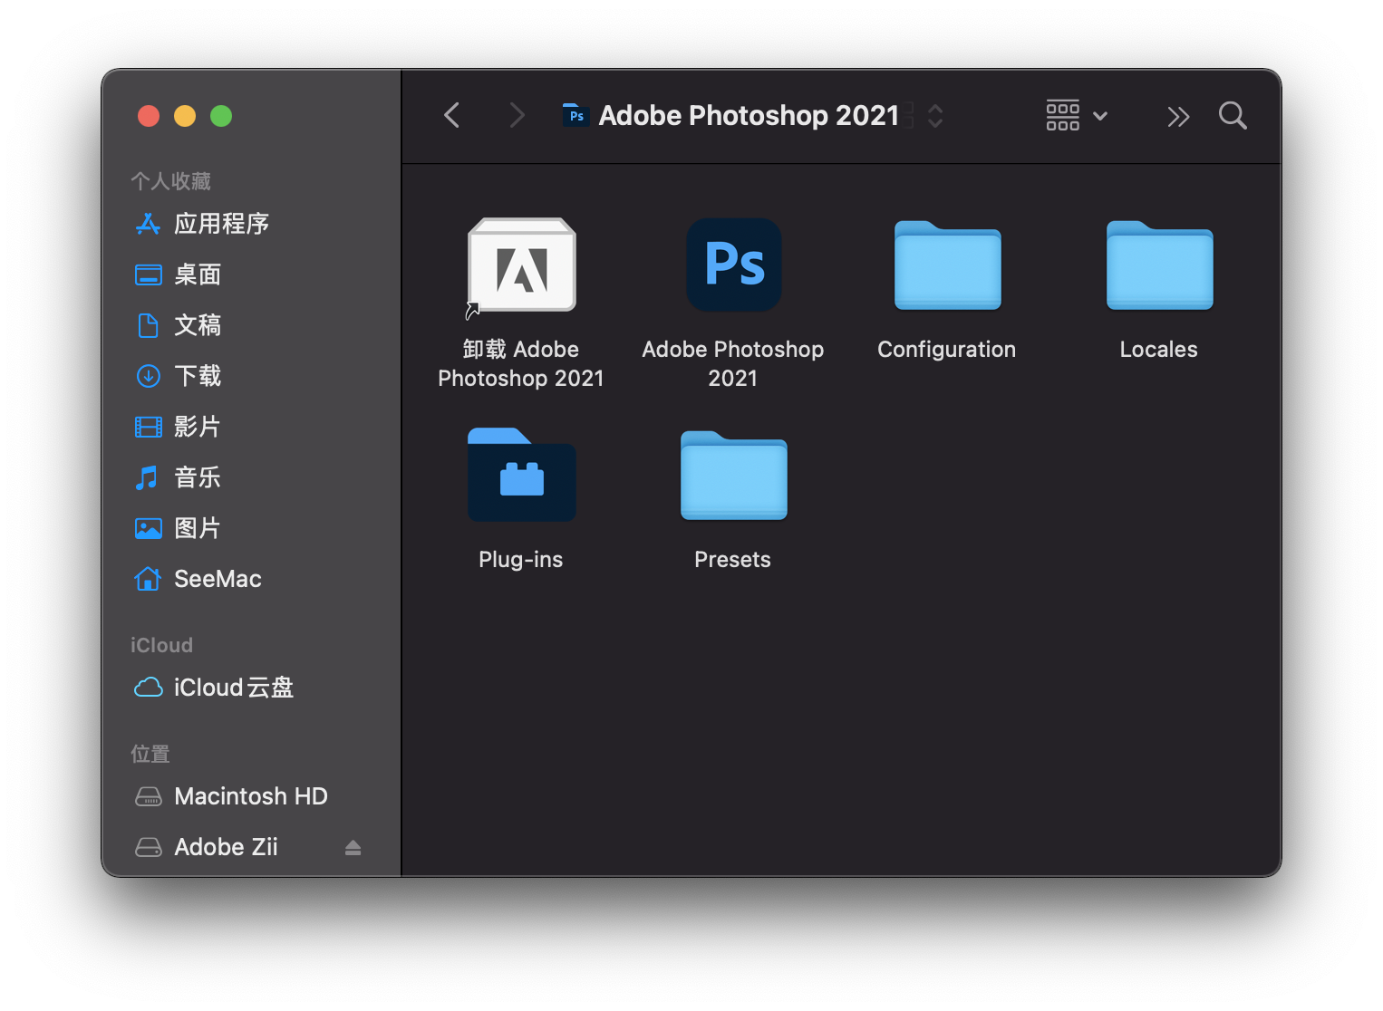Expand the hidden toolbar items chevron
This screenshot has height=1011, width=1383.
(1177, 116)
